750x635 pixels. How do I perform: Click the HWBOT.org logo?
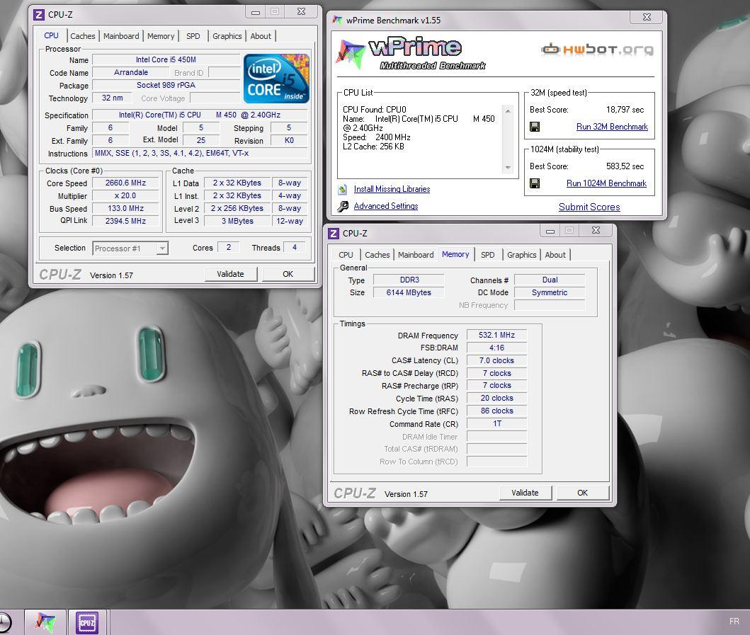point(598,50)
